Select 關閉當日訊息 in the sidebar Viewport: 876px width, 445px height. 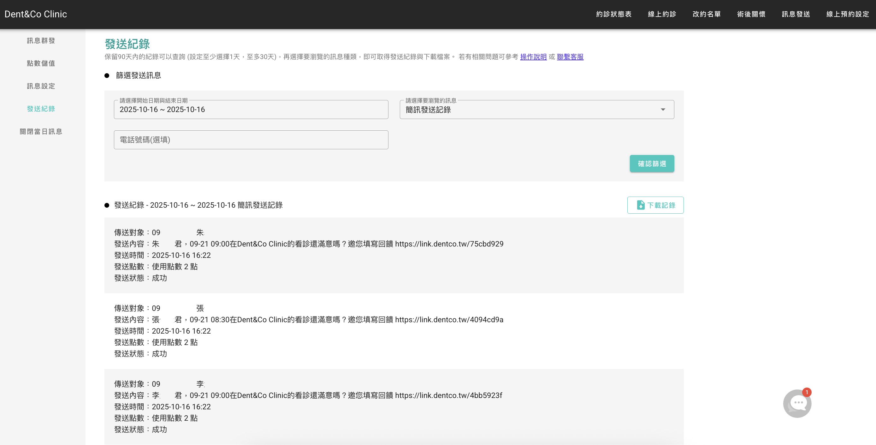tap(41, 131)
